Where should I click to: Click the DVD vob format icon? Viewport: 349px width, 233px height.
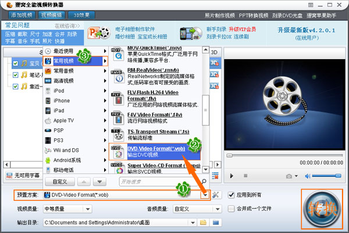click(117, 152)
